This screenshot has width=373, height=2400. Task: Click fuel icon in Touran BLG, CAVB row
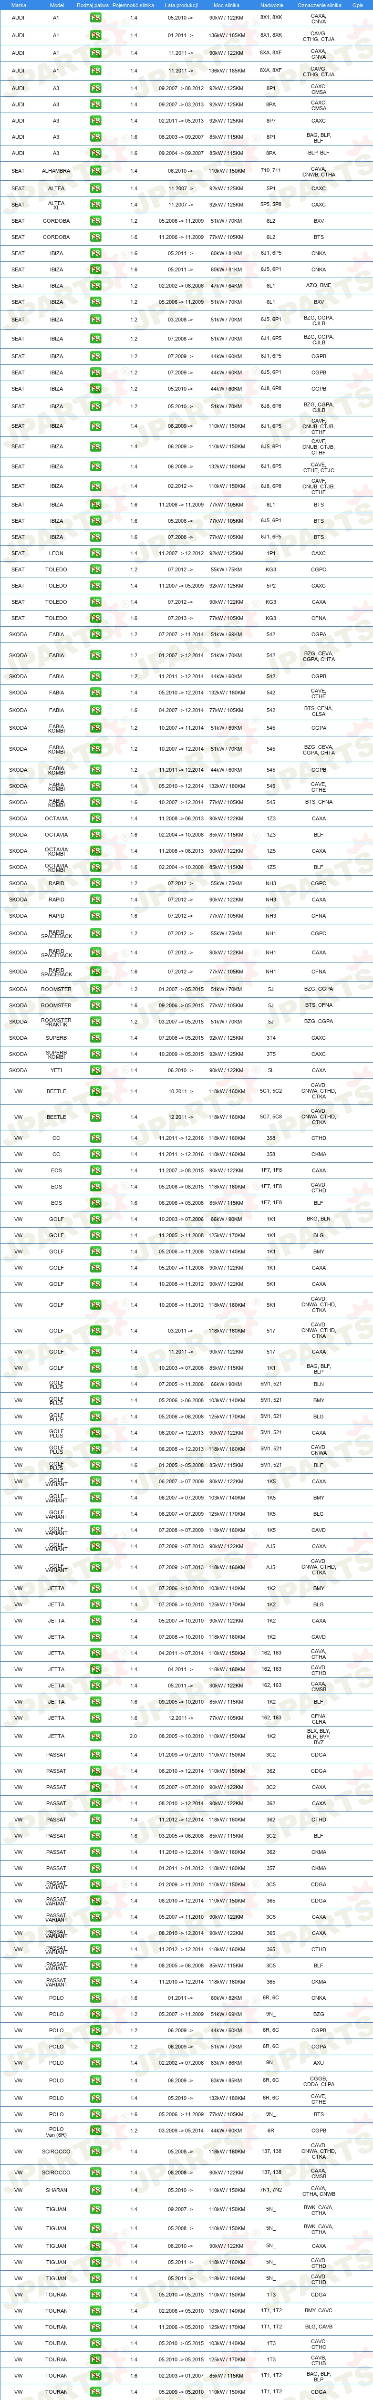[96, 2328]
